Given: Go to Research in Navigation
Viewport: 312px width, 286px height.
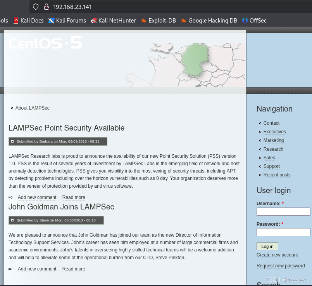Looking at the screenshot, I should 273,149.
